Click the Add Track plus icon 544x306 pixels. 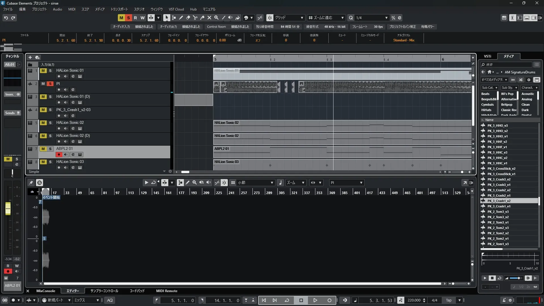click(x=30, y=57)
